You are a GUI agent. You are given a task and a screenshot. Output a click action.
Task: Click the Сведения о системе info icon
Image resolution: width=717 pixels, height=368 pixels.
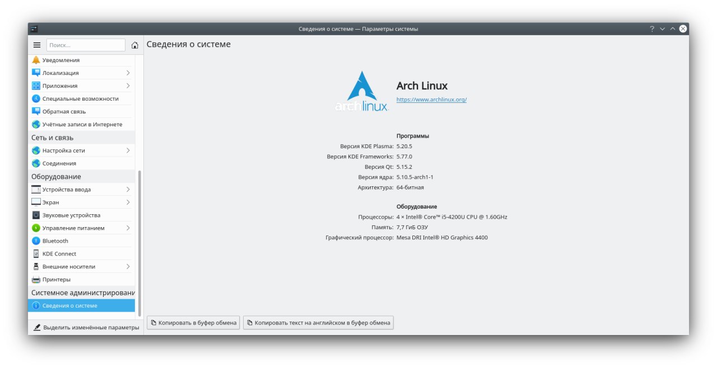[36, 305]
